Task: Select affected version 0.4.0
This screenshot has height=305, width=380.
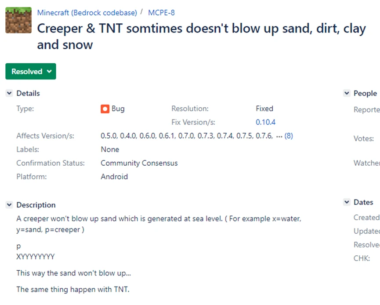Action: pyautogui.click(x=128, y=136)
